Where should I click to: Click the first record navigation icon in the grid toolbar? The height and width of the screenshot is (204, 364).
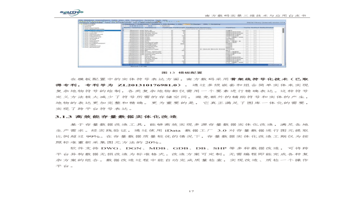click(x=124, y=26)
